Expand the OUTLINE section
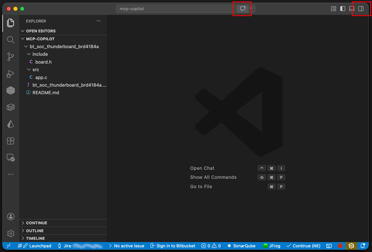 (63, 231)
